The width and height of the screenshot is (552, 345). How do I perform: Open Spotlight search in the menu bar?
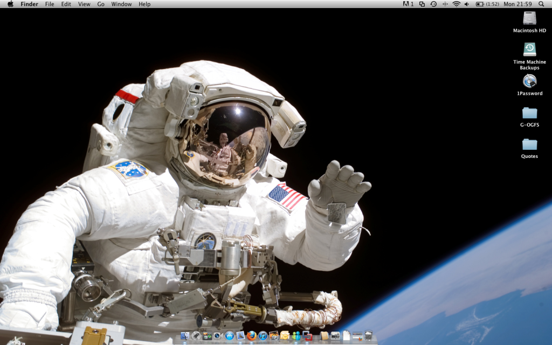pyautogui.click(x=541, y=4)
